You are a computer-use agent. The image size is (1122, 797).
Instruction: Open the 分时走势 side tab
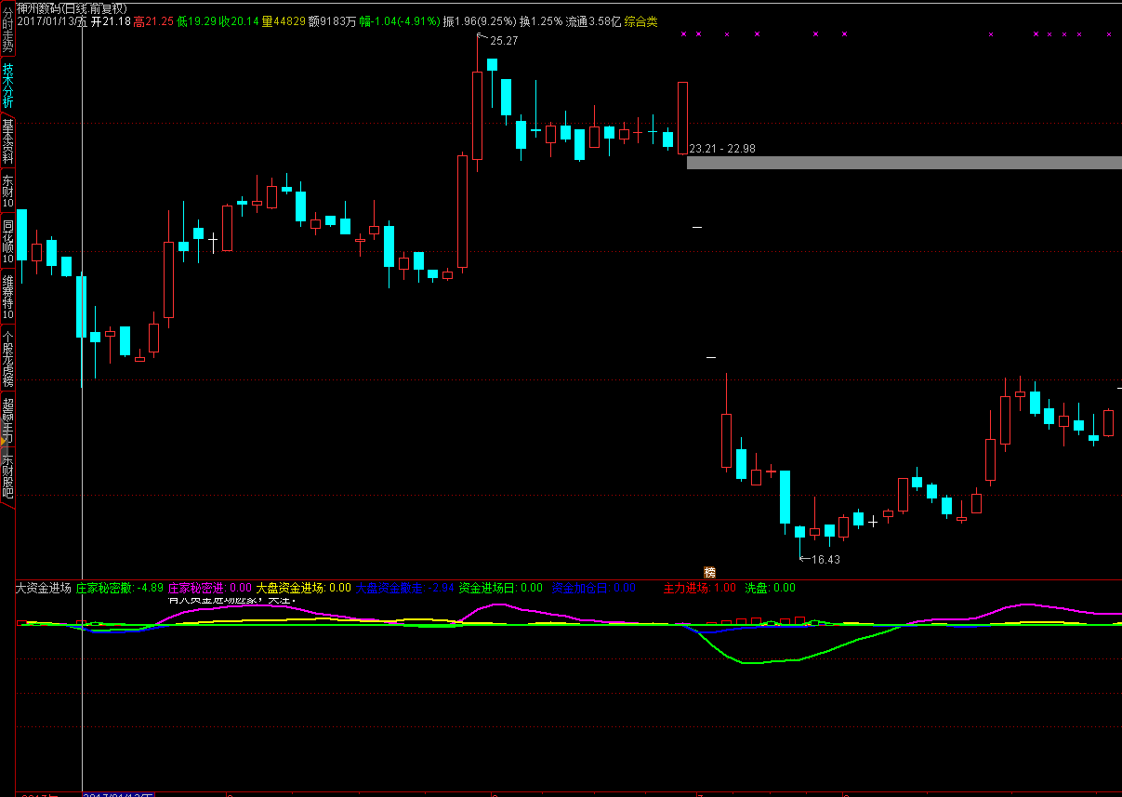click(x=7, y=28)
